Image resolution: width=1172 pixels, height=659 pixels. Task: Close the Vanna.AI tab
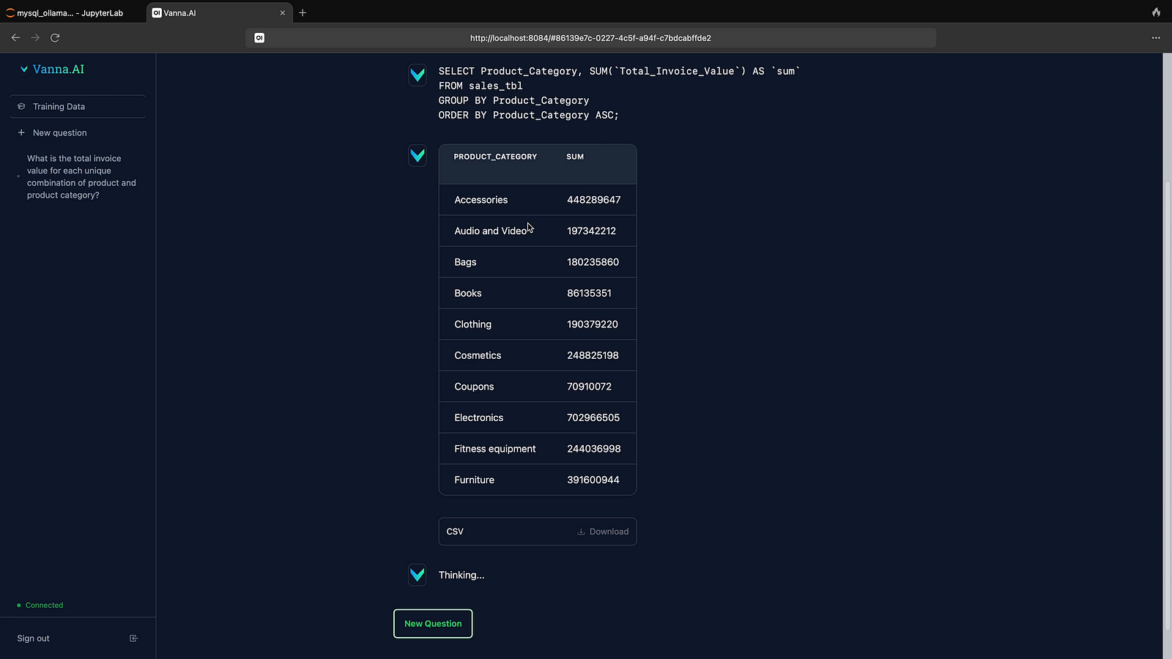point(283,13)
